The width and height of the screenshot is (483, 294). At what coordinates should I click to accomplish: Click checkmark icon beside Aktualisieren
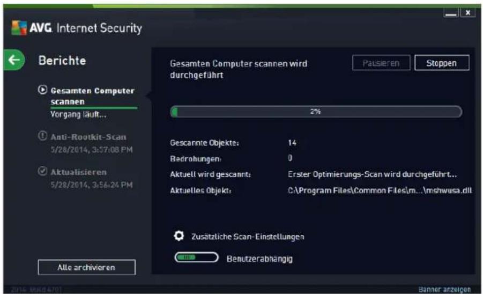pyautogui.click(x=42, y=171)
